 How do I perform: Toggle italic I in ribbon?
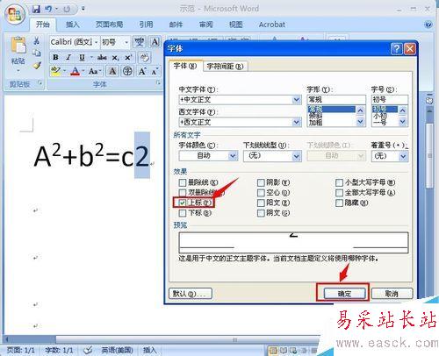click(x=68, y=57)
